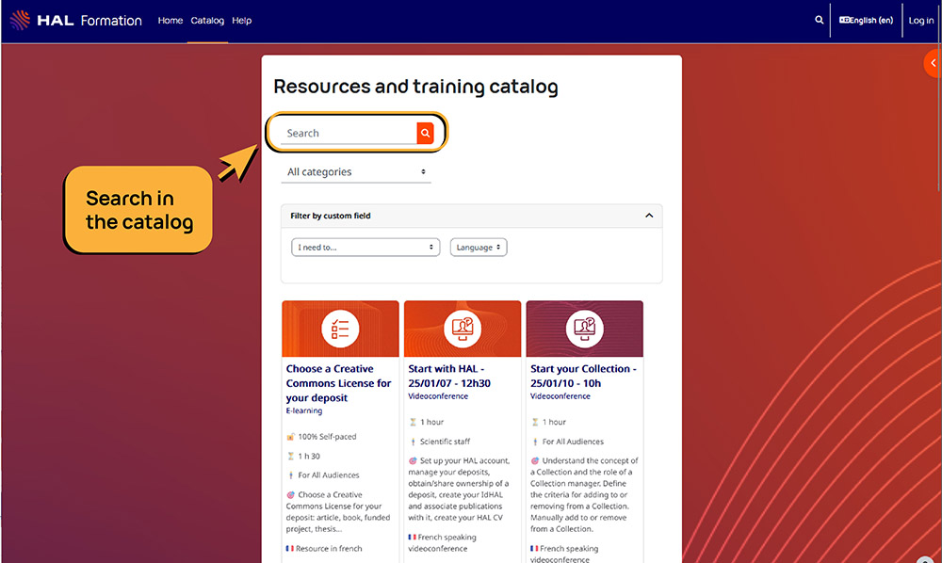
Task: Click the Creative Commons course checklist thumbnail
Action: point(340,329)
